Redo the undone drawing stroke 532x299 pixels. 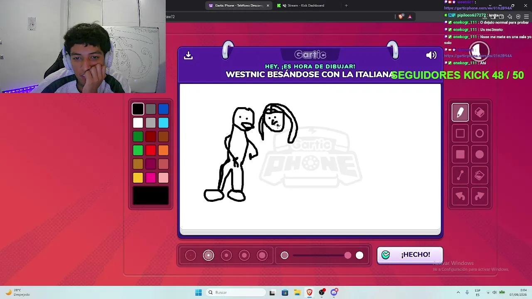coord(479,196)
